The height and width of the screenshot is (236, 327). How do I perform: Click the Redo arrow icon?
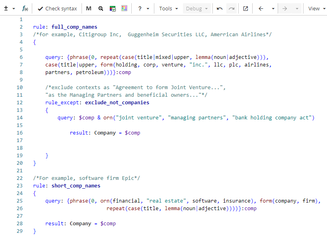click(232, 8)
